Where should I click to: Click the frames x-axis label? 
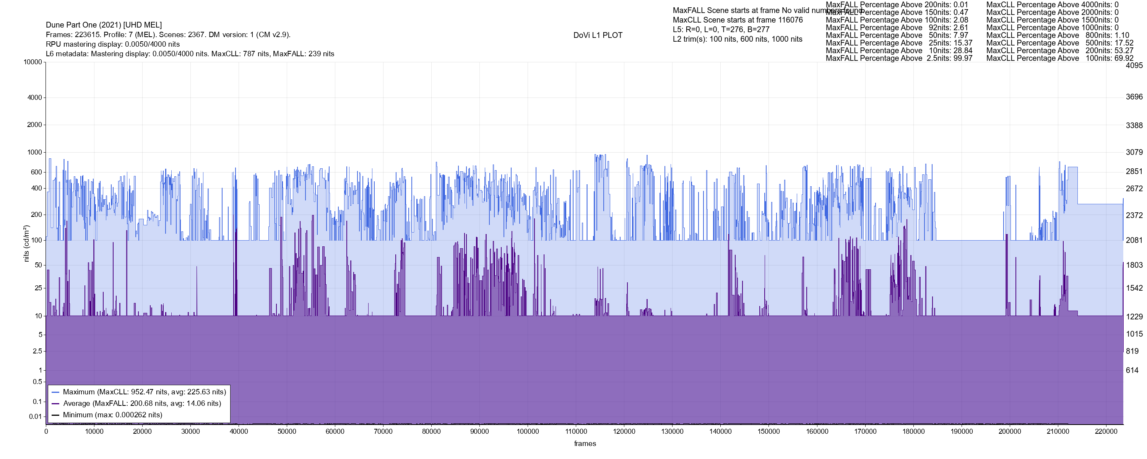[x=585, y=444]
